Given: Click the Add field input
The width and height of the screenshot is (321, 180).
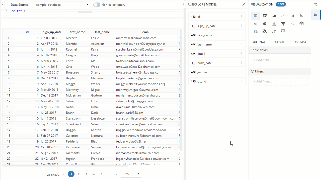Looking at the screenshot, I should click(x=280, y=60).
